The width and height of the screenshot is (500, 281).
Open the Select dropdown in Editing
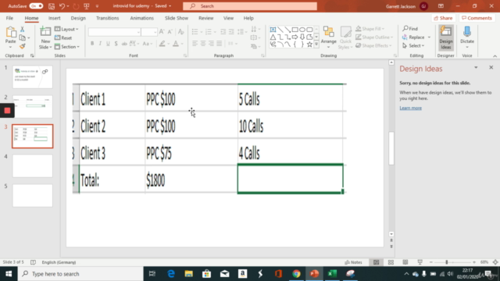(x=413, y=46)
